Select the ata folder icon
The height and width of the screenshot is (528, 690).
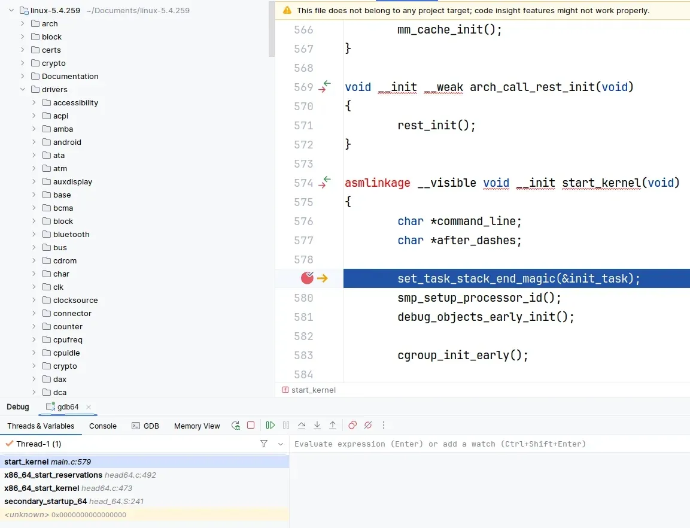47,155
